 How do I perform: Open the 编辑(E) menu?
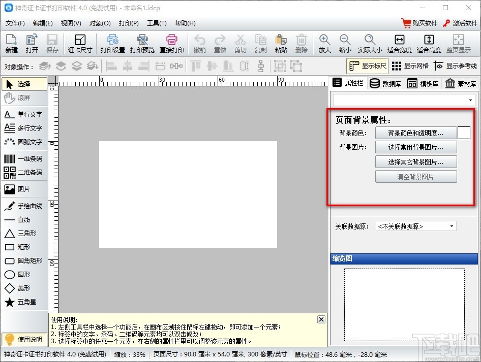pos(43,23)
